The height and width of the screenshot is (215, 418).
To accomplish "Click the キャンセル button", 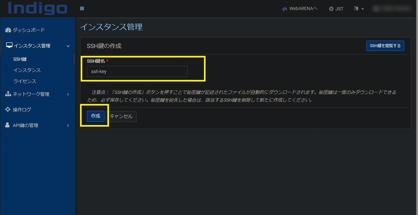I will coord(122,116).
